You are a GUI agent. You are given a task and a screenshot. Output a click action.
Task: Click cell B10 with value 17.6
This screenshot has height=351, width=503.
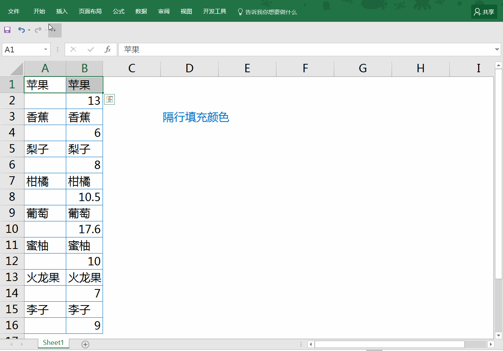(x=85, y=229)
